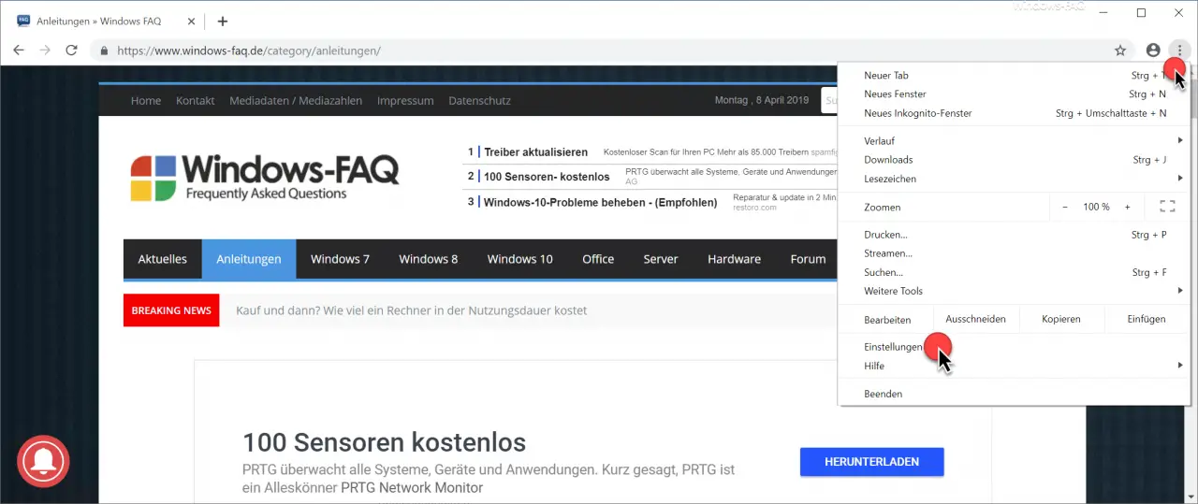Image resolution: width=1198 pixels, height=504 pixels.
Task: Open the Impressum link
Action: pyautogui.click(x=405, y=100)
